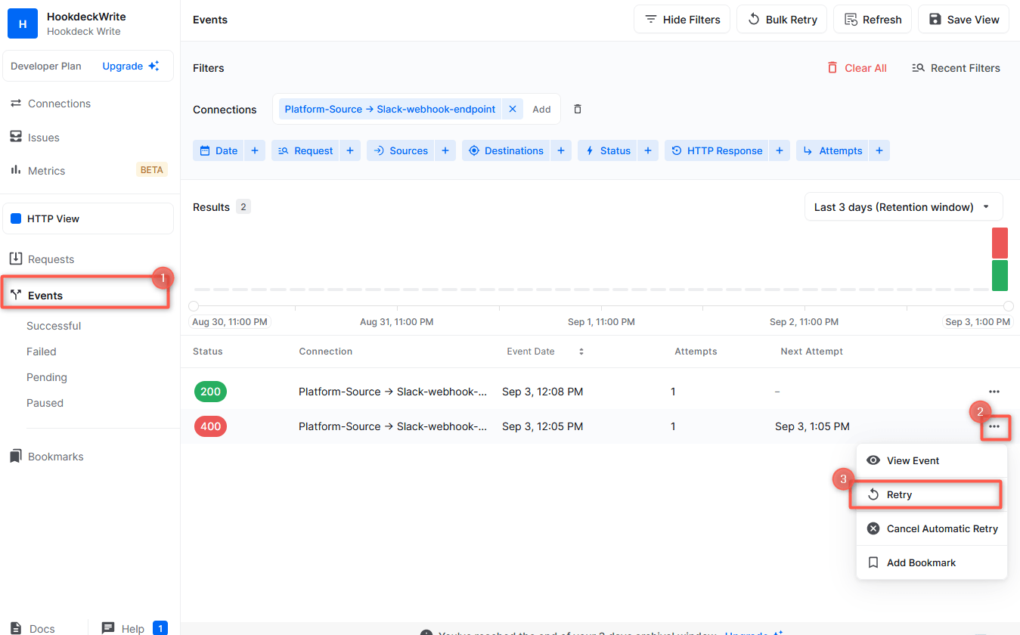Click the plus icon beside HTTP Response

pos(779,150)
